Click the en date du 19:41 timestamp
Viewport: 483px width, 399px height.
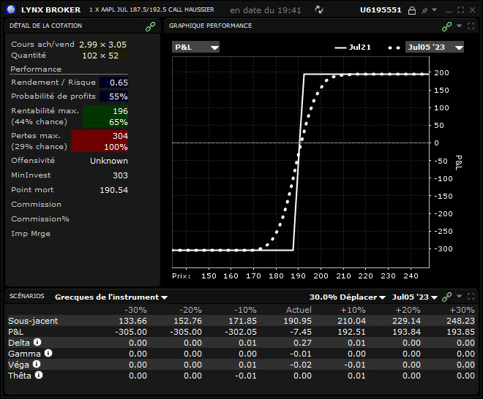pyautogui.click(x=265, y=10)
